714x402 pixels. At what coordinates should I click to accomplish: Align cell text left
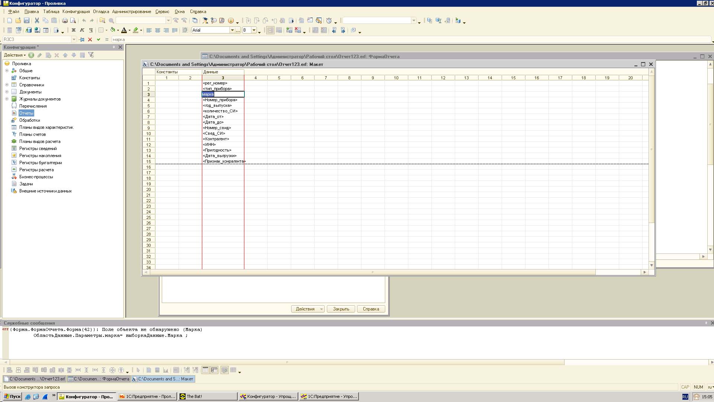pos(149,31)
